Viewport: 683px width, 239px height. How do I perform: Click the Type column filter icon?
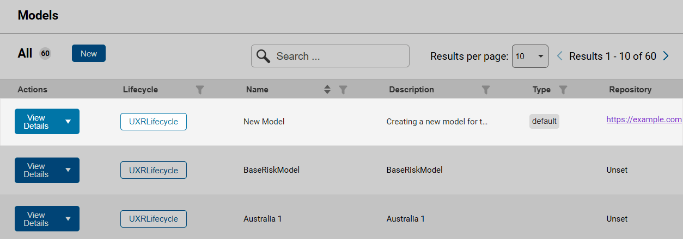click(x=564, y=90)
